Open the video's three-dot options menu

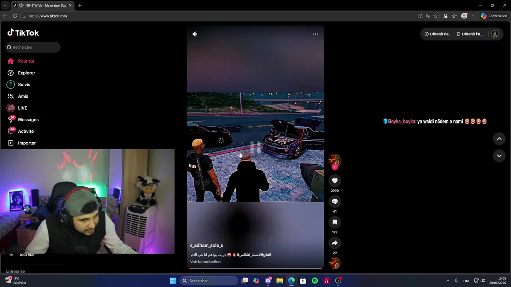pos(315,34)
